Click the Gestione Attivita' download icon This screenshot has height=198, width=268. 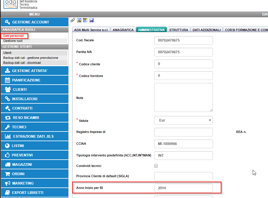(7, 71)
